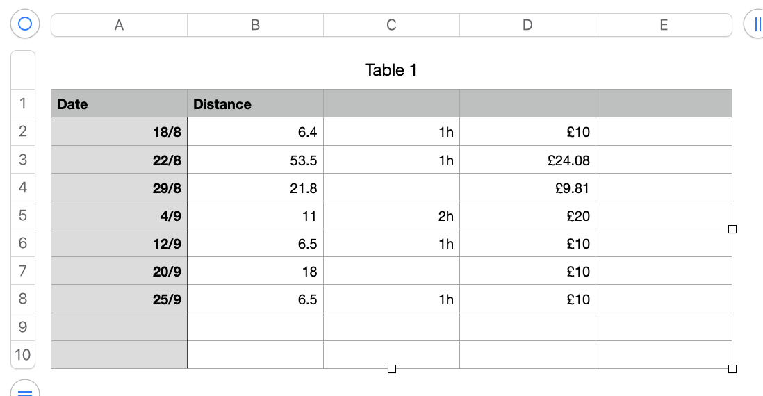Select column A header

point(119,25)
